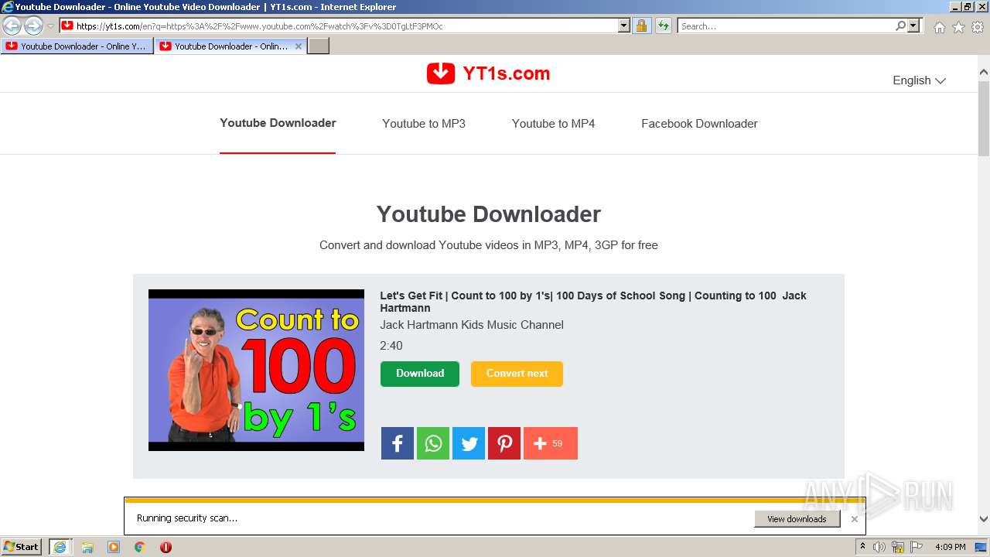Expand search provider dropdown arrow

pyautogui.click(x=913, y=26)
